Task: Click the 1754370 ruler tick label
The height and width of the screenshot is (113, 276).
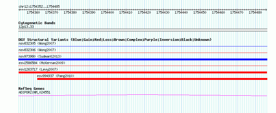Action: (52, 13)
